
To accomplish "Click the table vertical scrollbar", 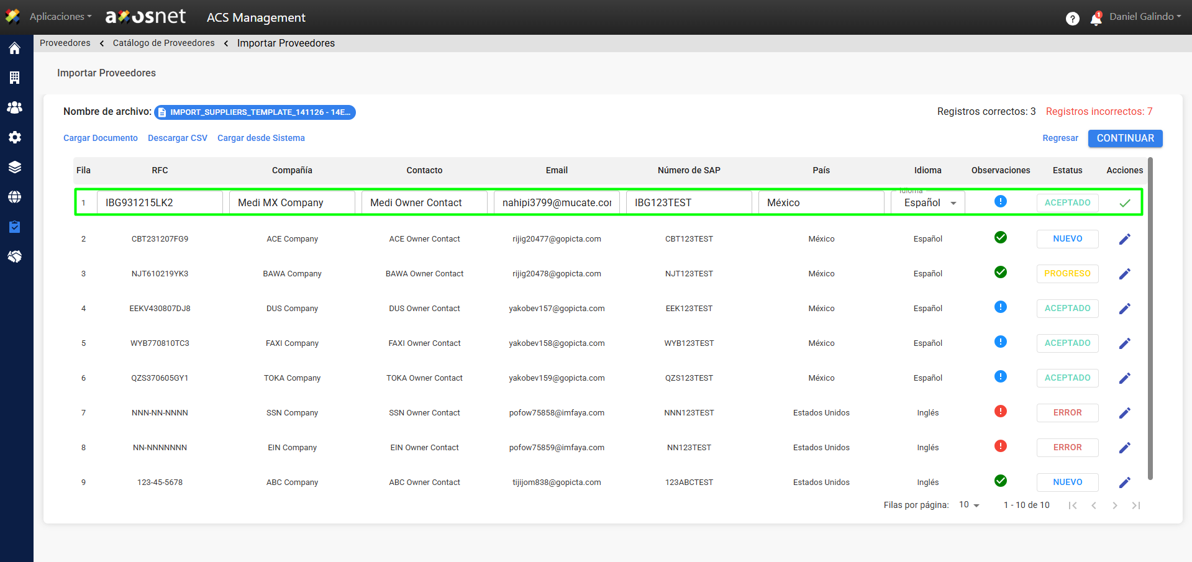I will [1150, 318].
